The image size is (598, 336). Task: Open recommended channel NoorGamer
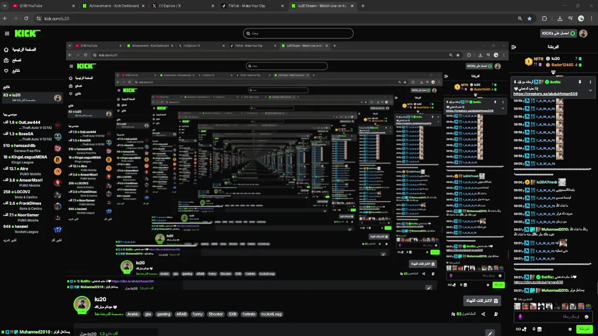click(32, 217)
